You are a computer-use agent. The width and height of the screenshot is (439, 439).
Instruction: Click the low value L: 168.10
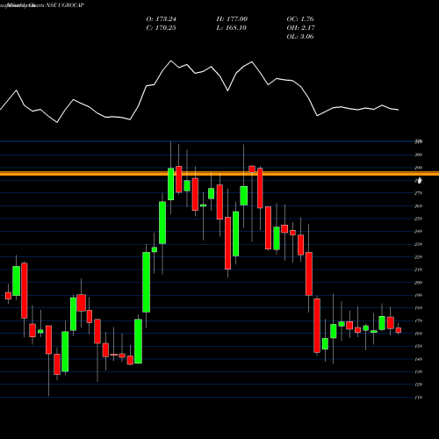232,28
